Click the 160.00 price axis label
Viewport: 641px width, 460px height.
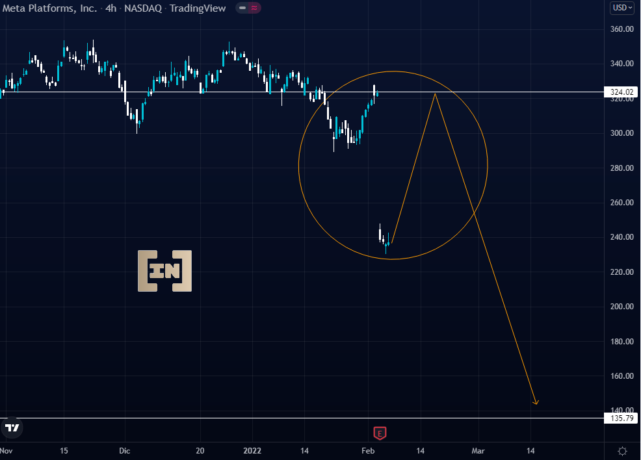[x=621, y=376]
